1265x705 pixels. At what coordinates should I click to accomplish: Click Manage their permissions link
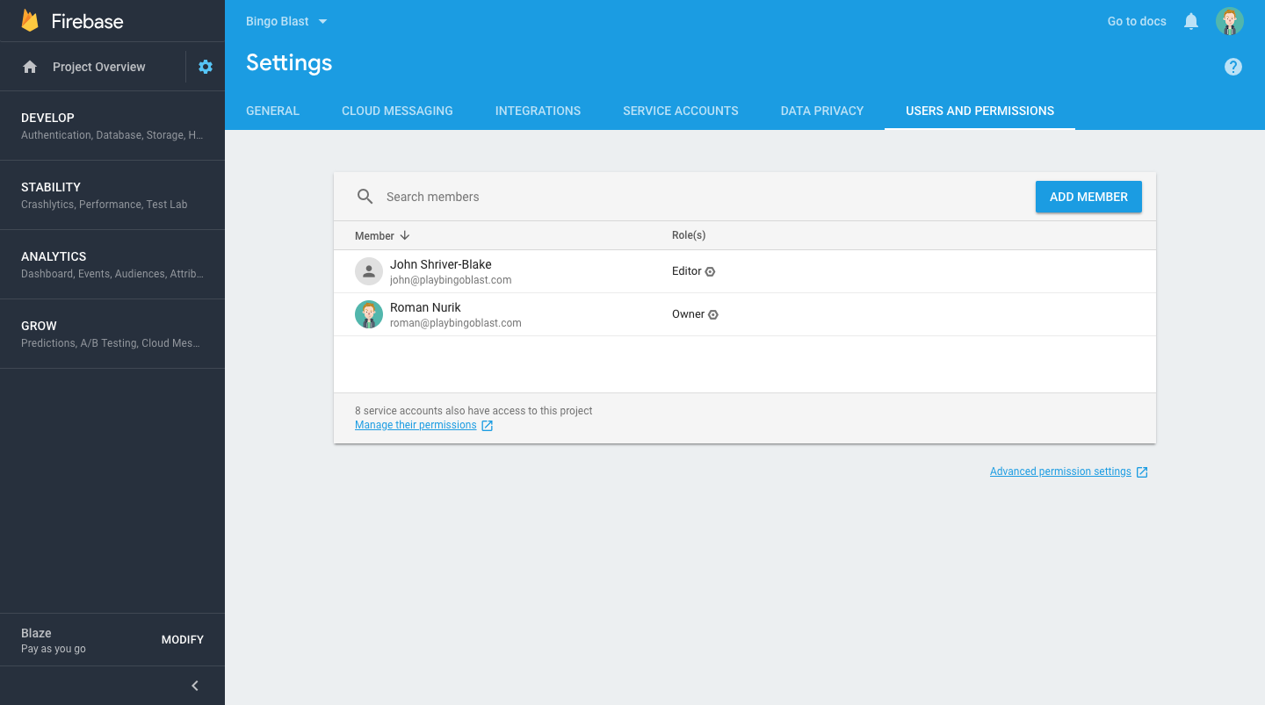(x=416, y=425)
